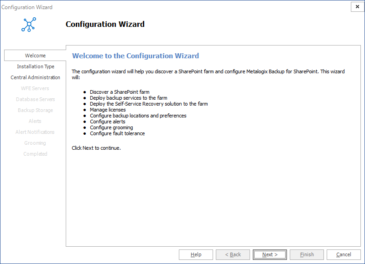Select the WFE Servers step
This screenshot has width=365, height=264.
click(x=35, y=88)
